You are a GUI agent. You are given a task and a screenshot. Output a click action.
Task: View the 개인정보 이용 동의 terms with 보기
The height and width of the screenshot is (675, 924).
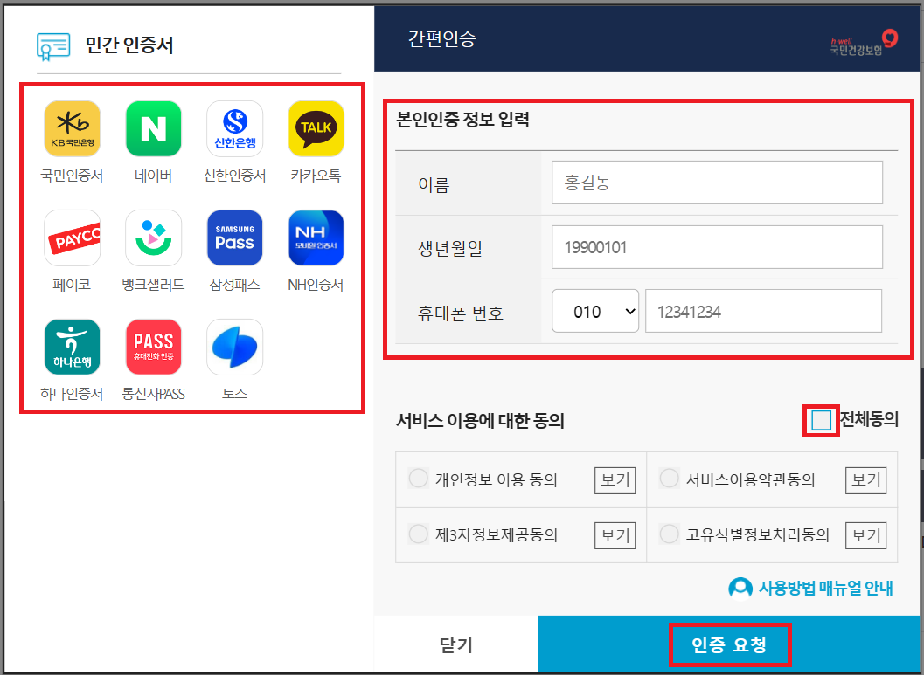(615, 480)
